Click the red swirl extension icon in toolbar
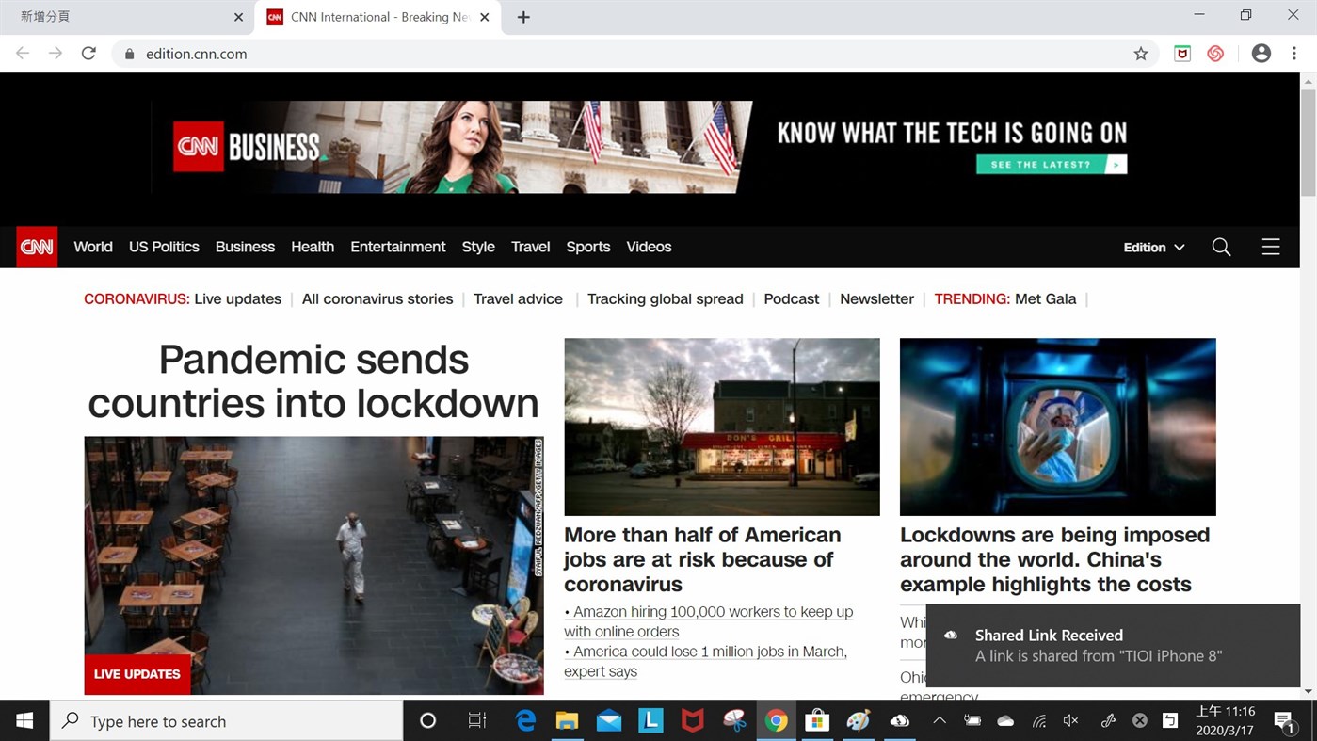This screenshot has height=741, width=1317. (x=1215, y=54)
